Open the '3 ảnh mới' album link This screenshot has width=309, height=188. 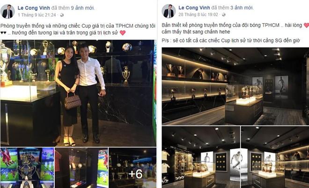click(242, 7)
